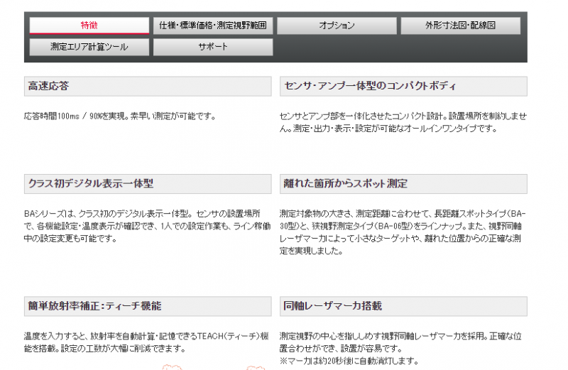Screen dimensions: 568x370
Task: Click the クラス初デジタル表示一体型 heading
Action: 91,184
